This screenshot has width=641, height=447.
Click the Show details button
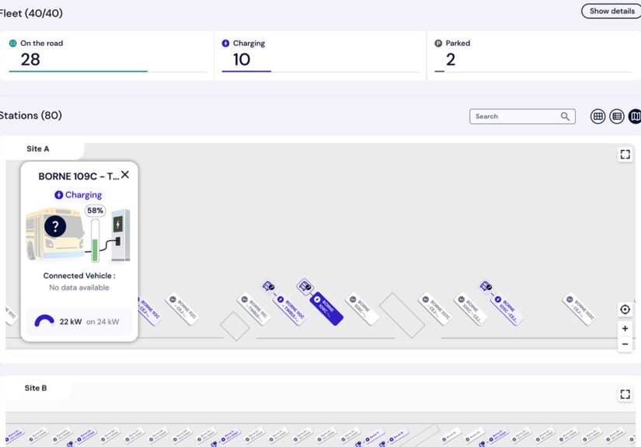(611, 11)
